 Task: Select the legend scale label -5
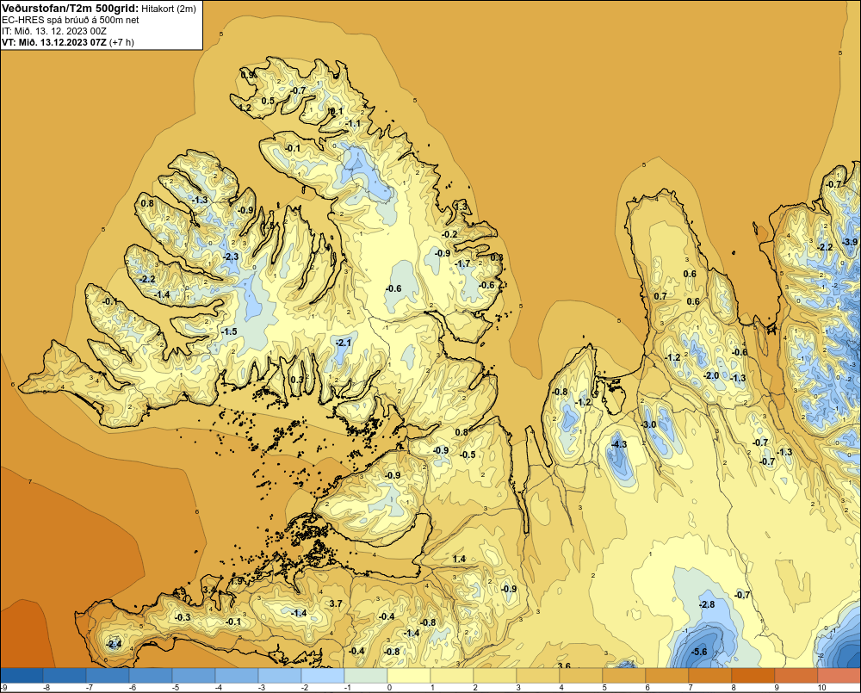175,688
